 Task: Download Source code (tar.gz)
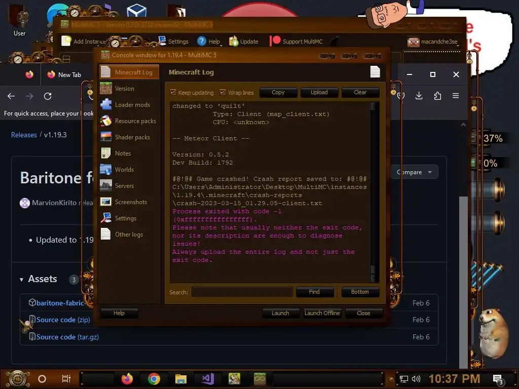[67, 337]
